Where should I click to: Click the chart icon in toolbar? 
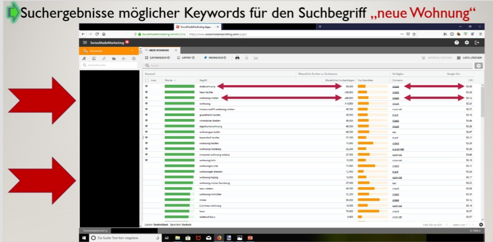256,58
